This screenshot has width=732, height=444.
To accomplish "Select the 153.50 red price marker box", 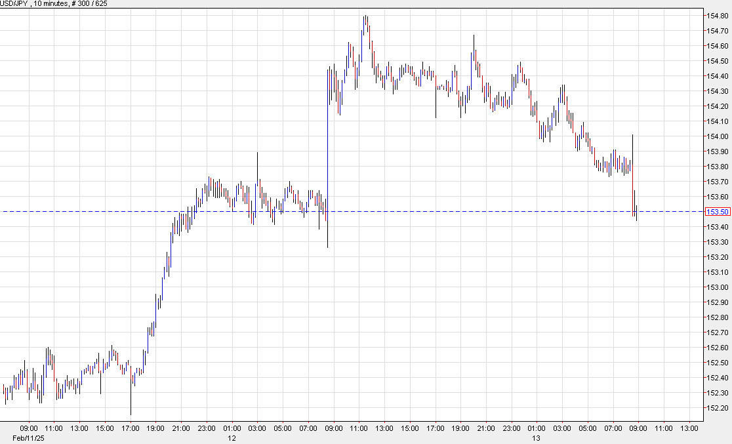I will 718,211.
